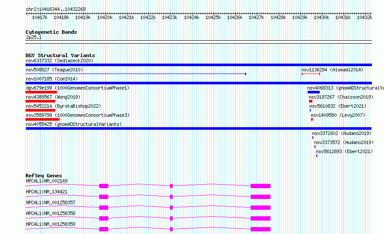This screenshot has width=384, height=234.
Task: Select the large last exon of NM_002149
Action: coord(261,186)
